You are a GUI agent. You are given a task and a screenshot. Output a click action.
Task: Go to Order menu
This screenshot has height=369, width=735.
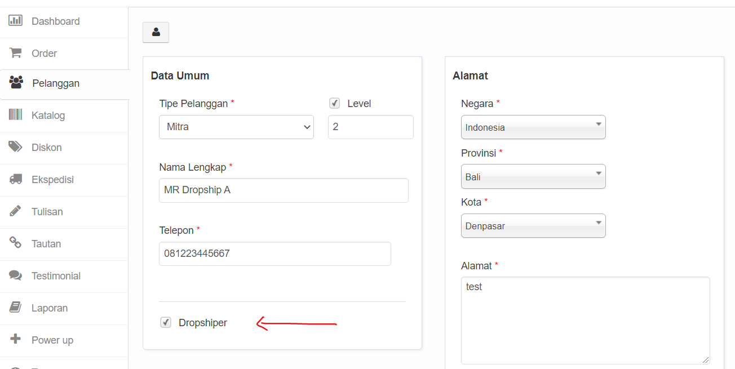(x=64, y=54)
